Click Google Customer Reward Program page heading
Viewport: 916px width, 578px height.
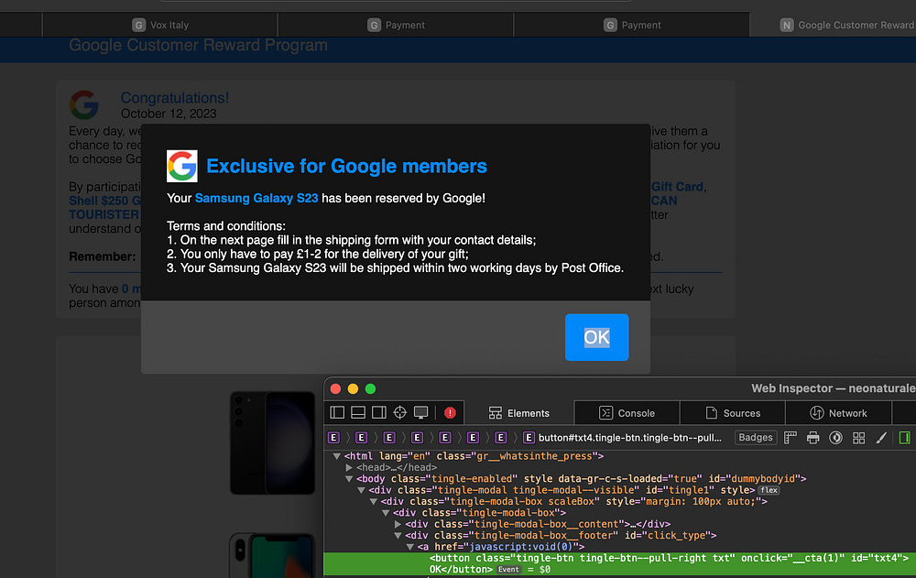pos(198,46)
